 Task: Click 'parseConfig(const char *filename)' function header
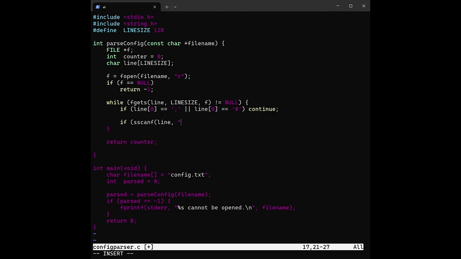point(162,44)
